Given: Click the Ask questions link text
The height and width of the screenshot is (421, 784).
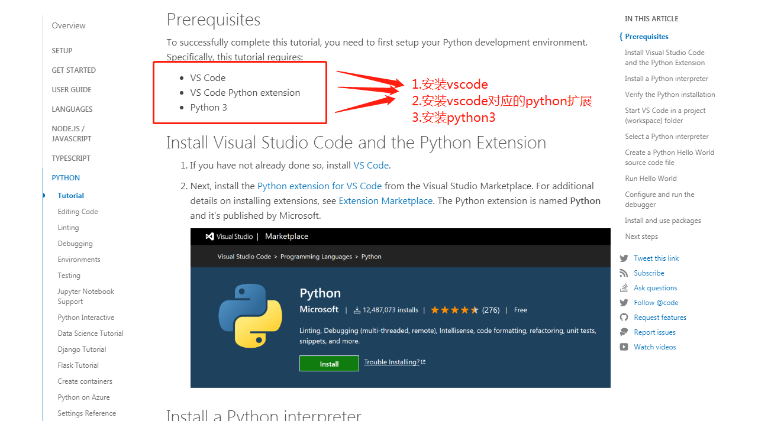Looking at the screenshot, I should point(656,288).
